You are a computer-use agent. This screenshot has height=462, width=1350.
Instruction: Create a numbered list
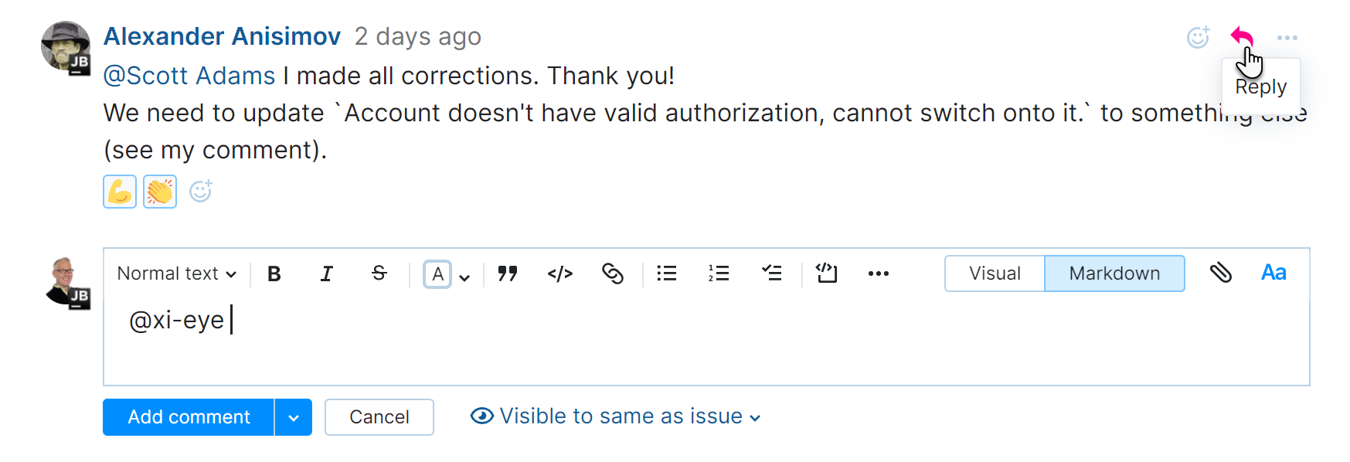[x=719, y=273]
